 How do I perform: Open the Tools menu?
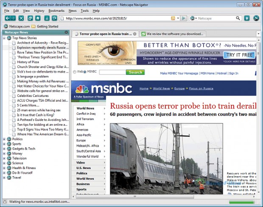click(84, 11)
